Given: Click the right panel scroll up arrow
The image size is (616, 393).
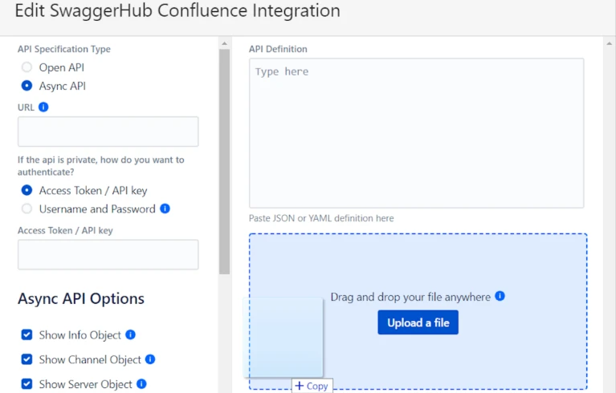Looking at the screenshot, I should (x=610, y=43).
